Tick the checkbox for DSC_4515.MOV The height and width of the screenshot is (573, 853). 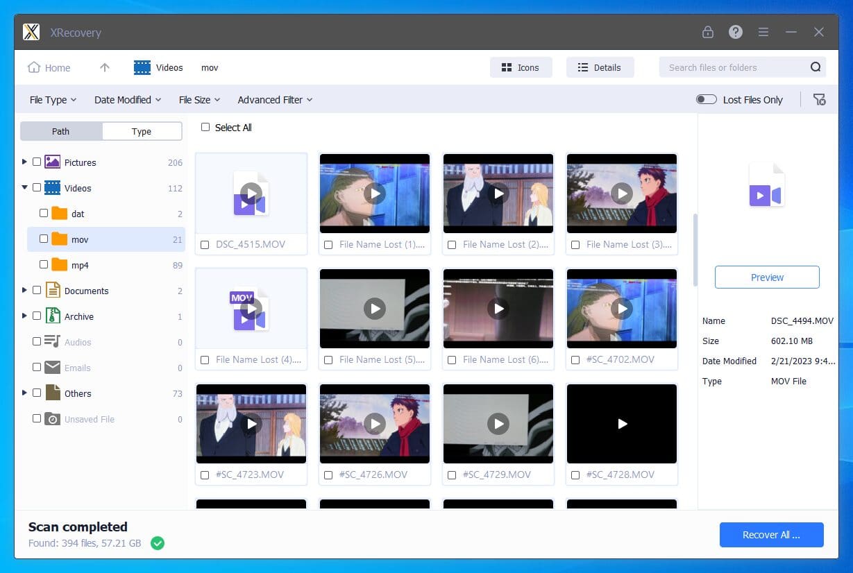[205, 245]
